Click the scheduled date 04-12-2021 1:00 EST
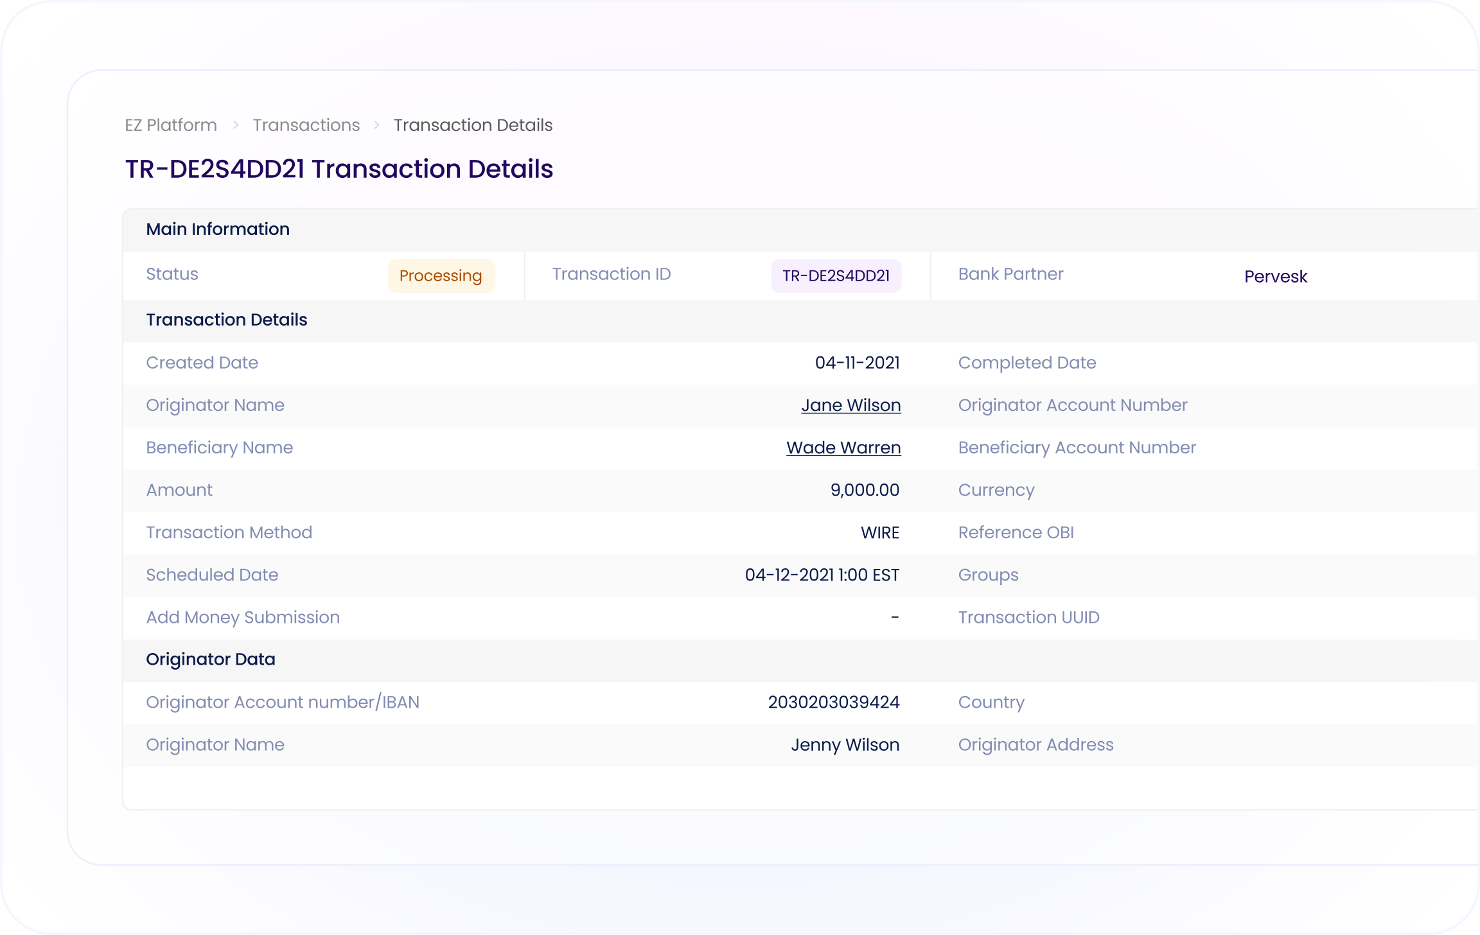Screen dimensions: 1480x935 click(x=822, y=575)
